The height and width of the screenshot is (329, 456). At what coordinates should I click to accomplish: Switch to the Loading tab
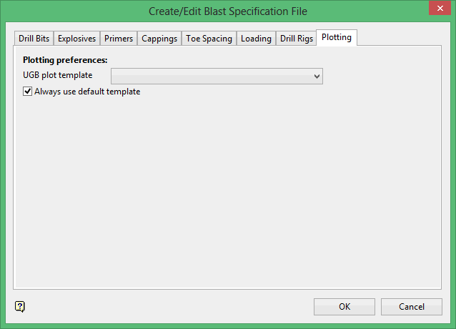pyautogui.click(x=256, y=39)
